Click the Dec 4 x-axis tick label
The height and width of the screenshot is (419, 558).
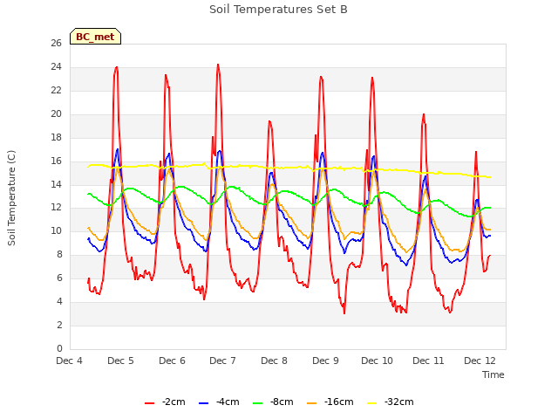pos(70,361)
